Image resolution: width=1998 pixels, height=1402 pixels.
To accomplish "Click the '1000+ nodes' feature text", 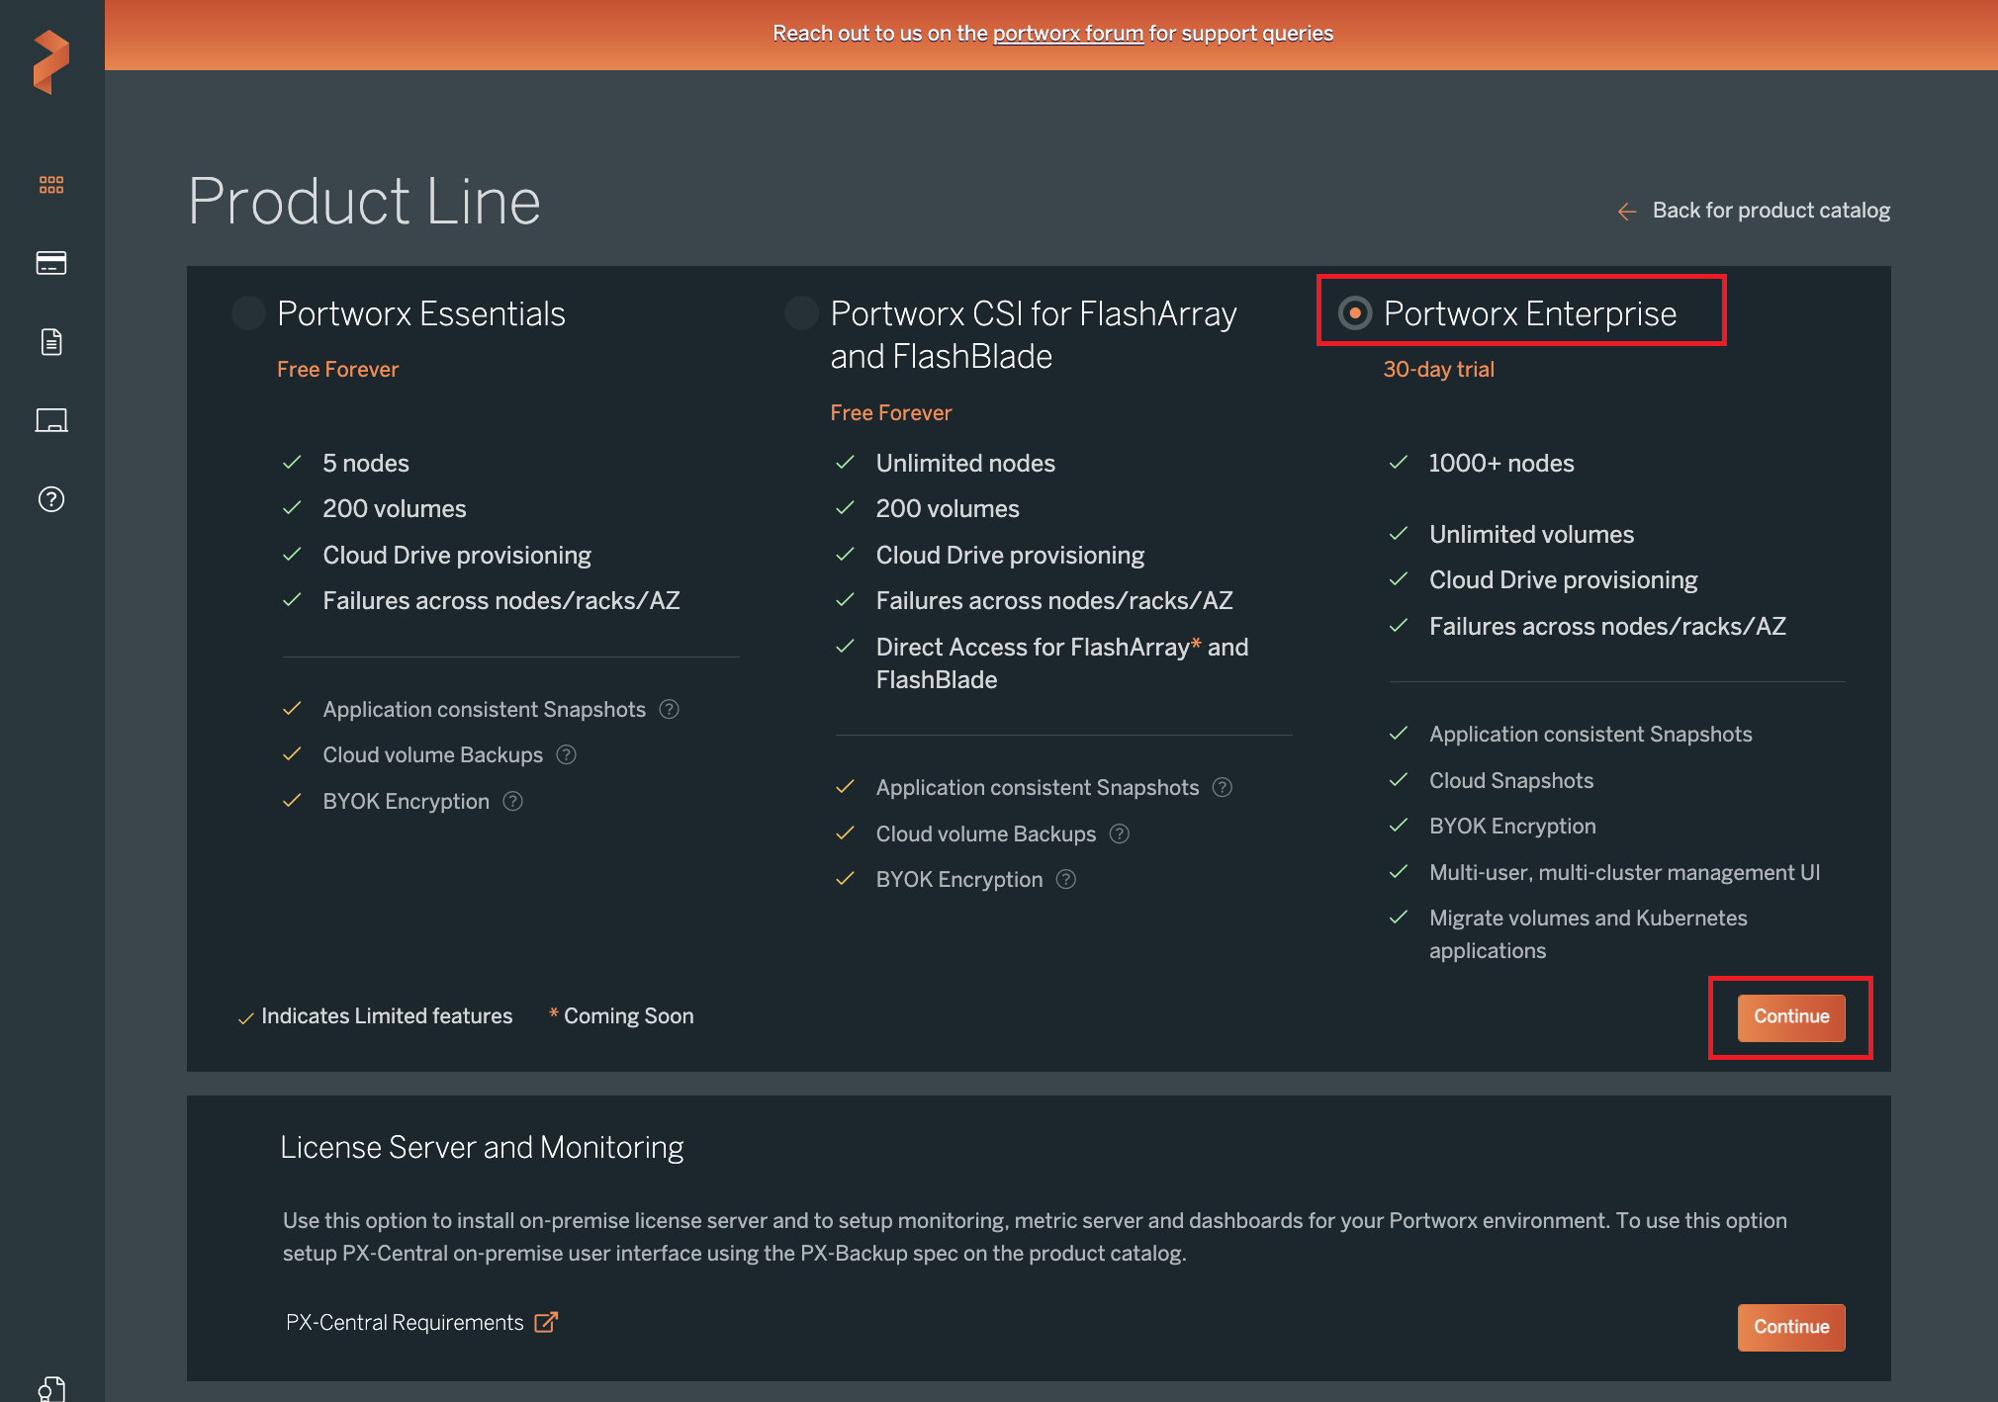I will click(1501, 464).
